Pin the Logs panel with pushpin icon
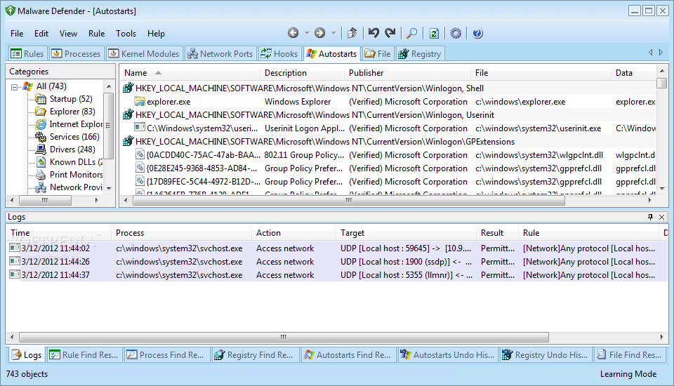 coord(650,217)
